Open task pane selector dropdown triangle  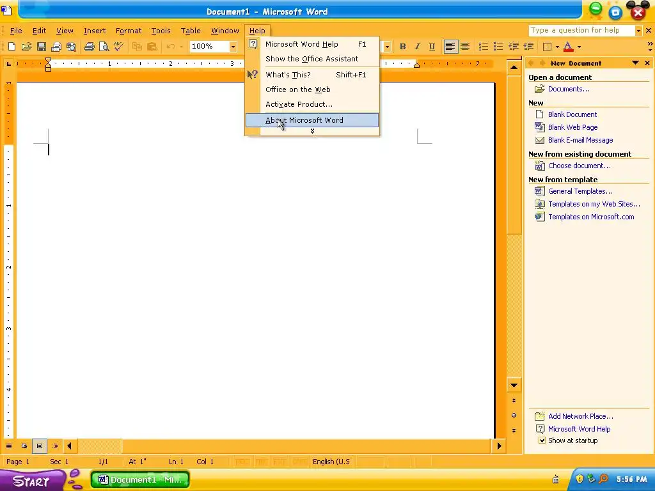pyautogui.click(x=635, y=63)
